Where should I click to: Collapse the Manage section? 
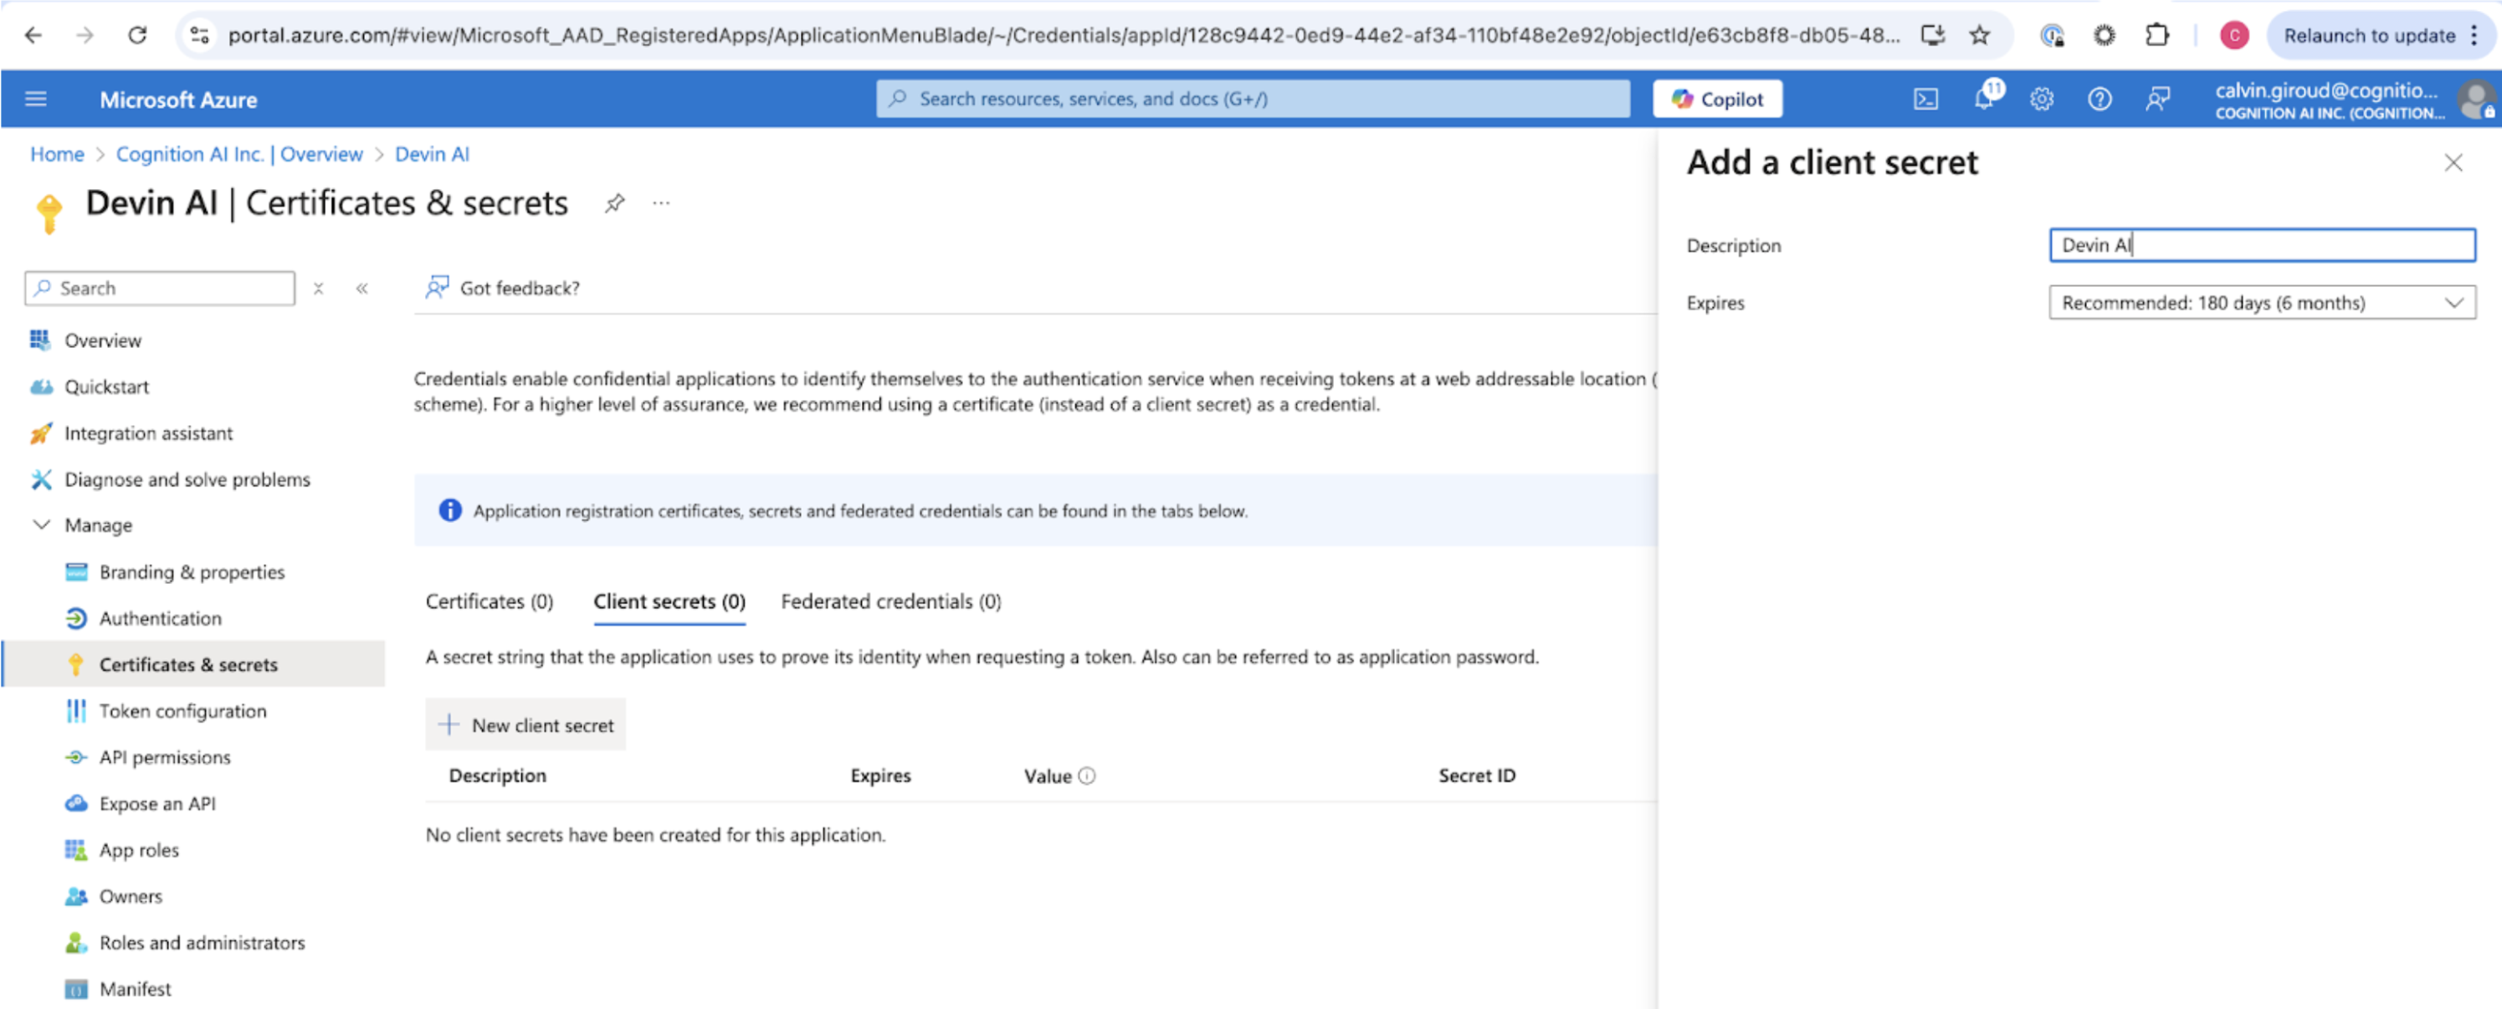[x=42, y=525]
